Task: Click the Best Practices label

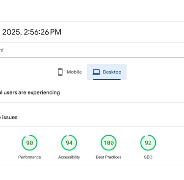Action: [x=108, y=157]
